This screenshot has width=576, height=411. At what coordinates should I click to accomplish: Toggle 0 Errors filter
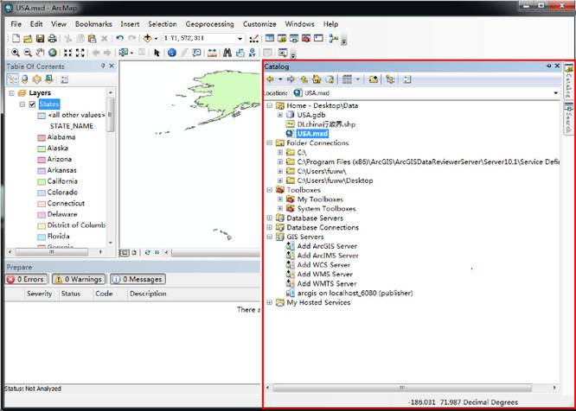pos(27,280)
